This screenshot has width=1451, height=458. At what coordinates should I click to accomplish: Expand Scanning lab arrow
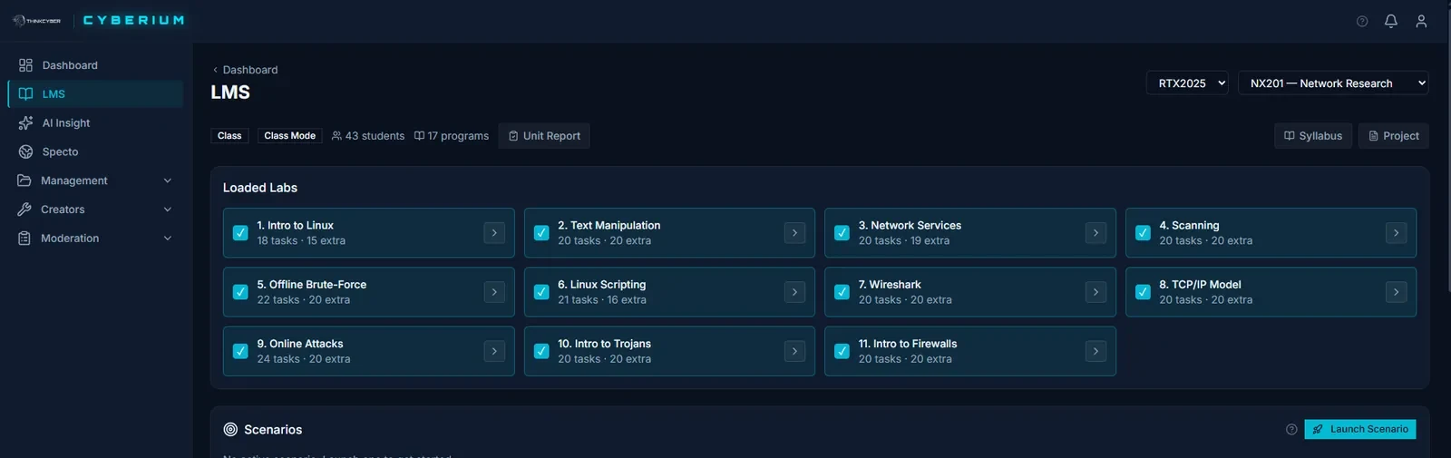tap(1396, 233)
